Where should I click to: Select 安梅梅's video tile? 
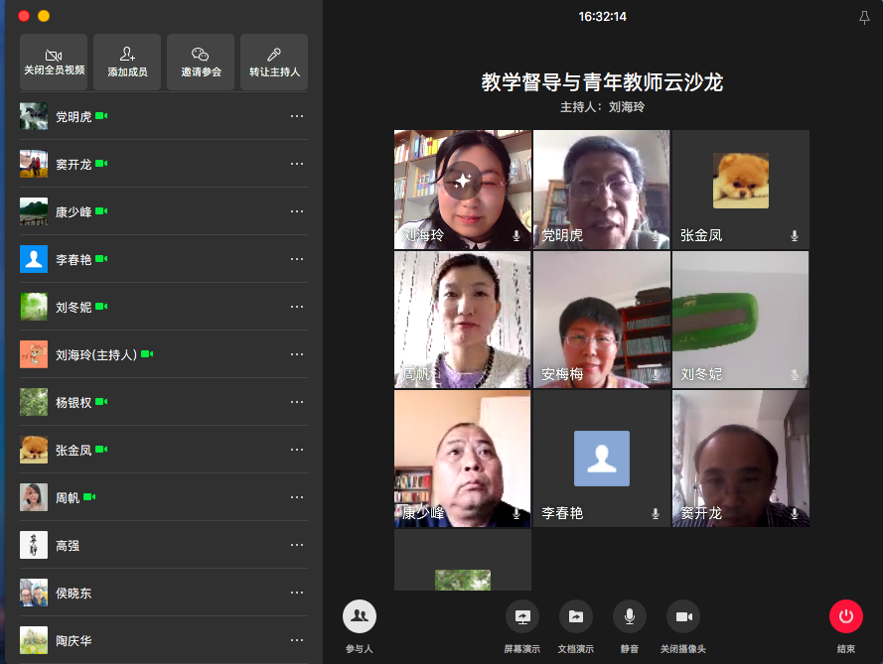(601, 319)
